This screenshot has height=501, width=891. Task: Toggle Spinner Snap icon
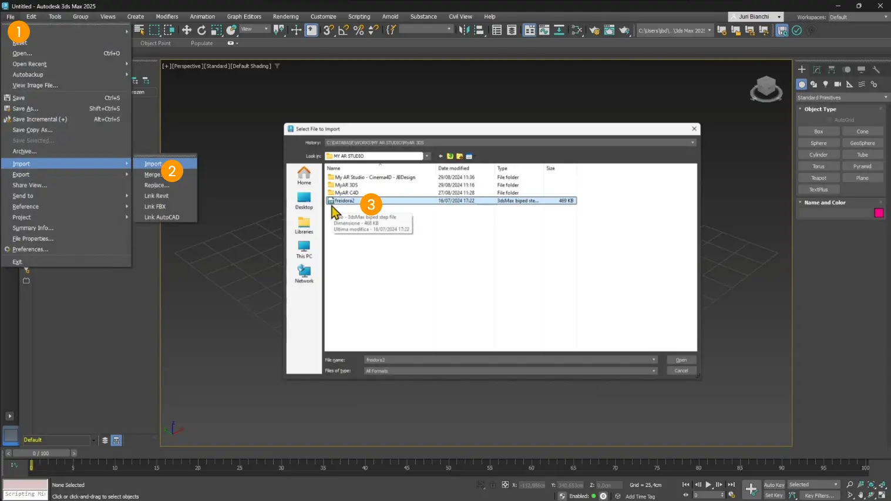pos(373,30)
